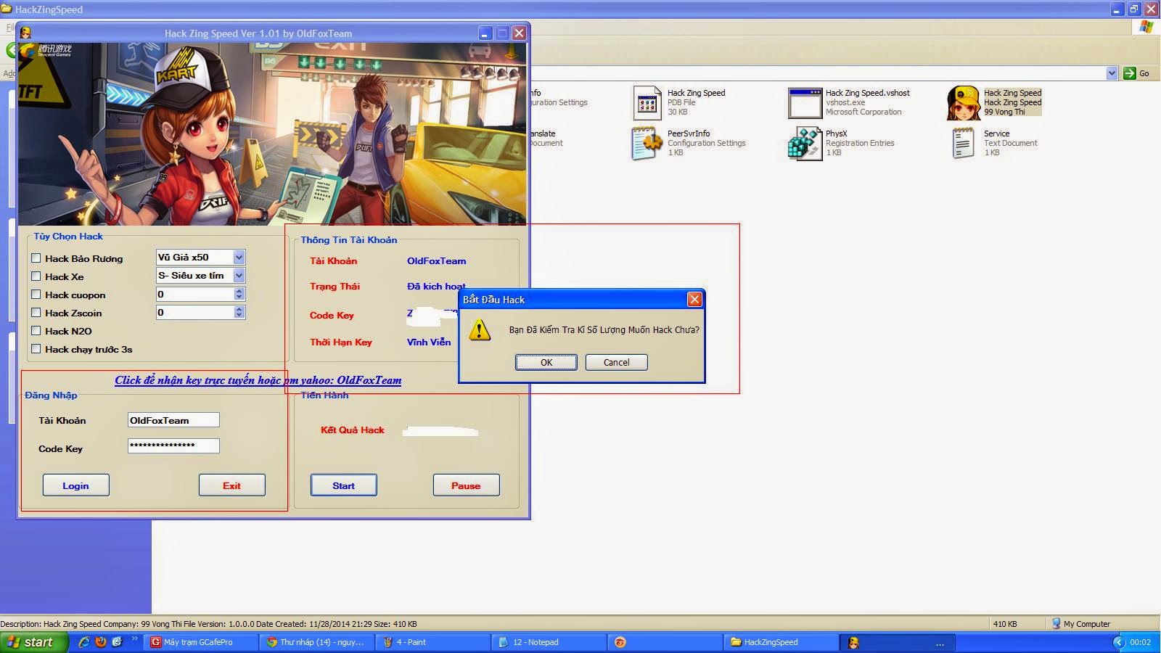Image resolution: width=1161 pixels, height=653 pixels.
Task: Click the third Quick Launch icon
Action: click(117, 642)
